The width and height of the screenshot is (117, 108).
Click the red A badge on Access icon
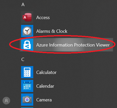(x=25, y=17)
